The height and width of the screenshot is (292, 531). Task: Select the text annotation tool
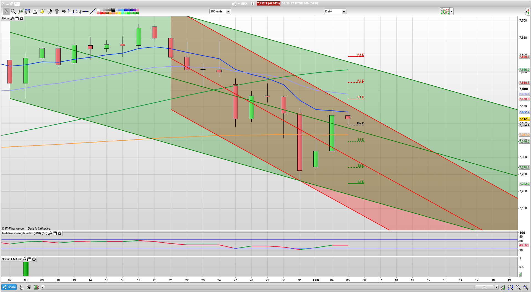click(35, 11)
